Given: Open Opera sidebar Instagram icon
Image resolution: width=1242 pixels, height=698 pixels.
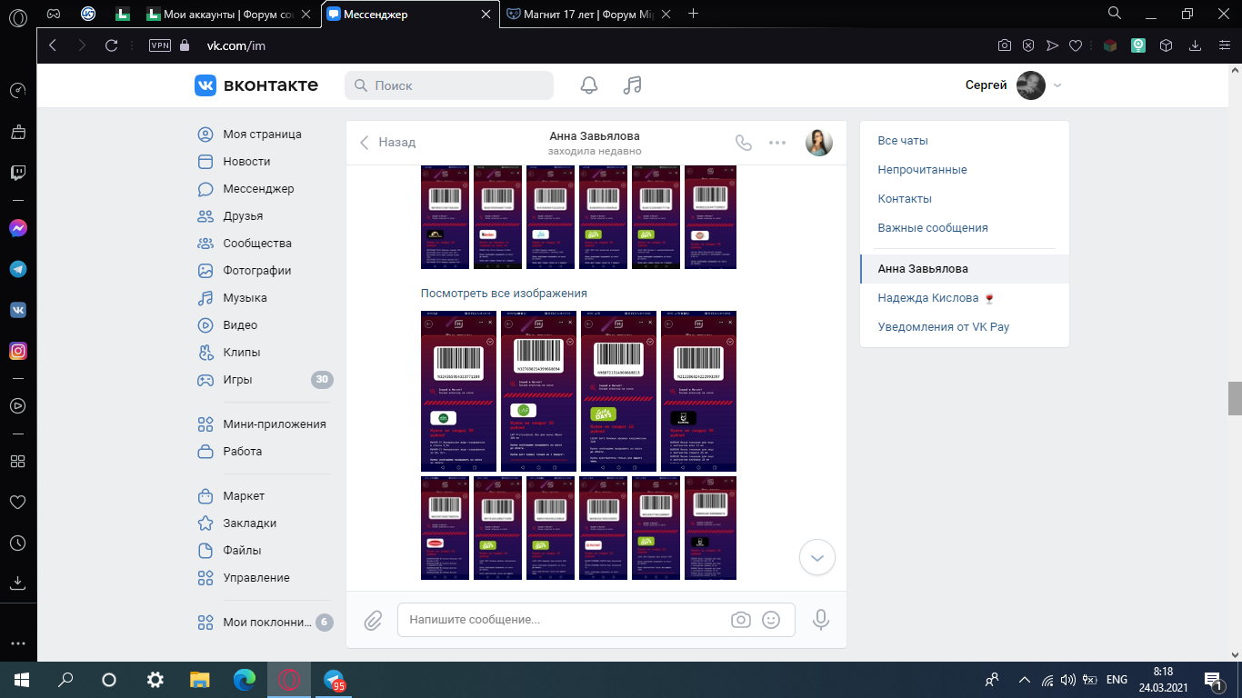Looking at the screenshot, I should 18,351.
